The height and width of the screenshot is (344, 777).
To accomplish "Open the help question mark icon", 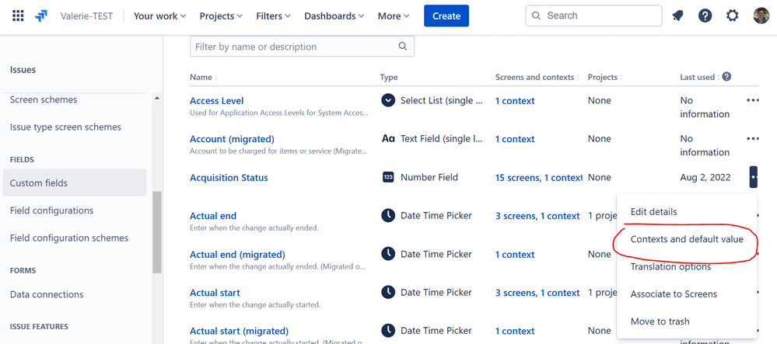I will (705, 16).
